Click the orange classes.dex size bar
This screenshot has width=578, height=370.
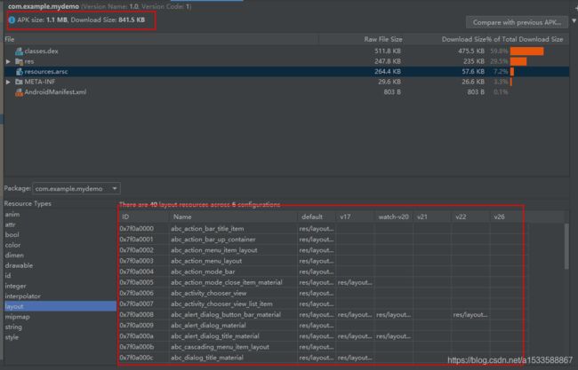coord(526,51)
